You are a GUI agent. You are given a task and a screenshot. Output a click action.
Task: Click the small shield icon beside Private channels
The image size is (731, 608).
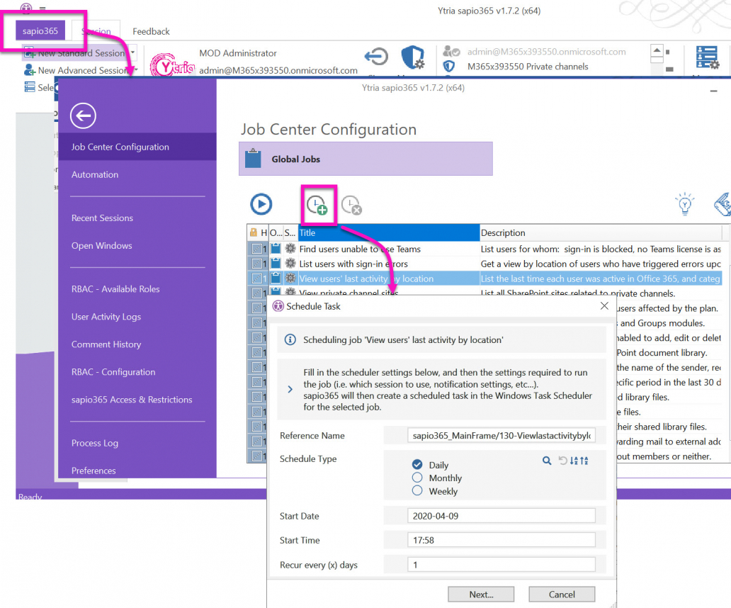[449, 66]
